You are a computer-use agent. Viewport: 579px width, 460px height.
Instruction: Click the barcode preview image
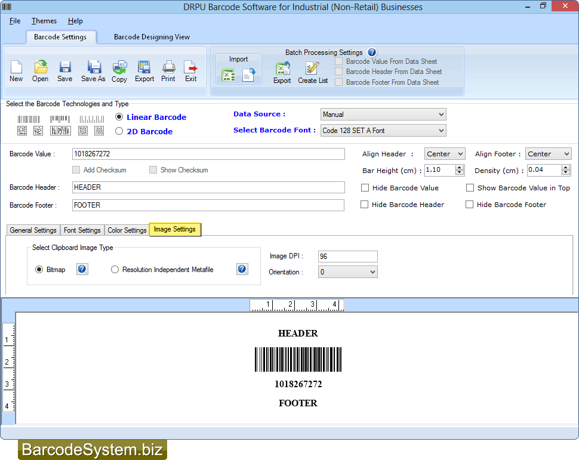(x=298, y=359)
